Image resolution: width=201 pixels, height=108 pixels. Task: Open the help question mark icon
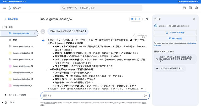tap(190, 8)
